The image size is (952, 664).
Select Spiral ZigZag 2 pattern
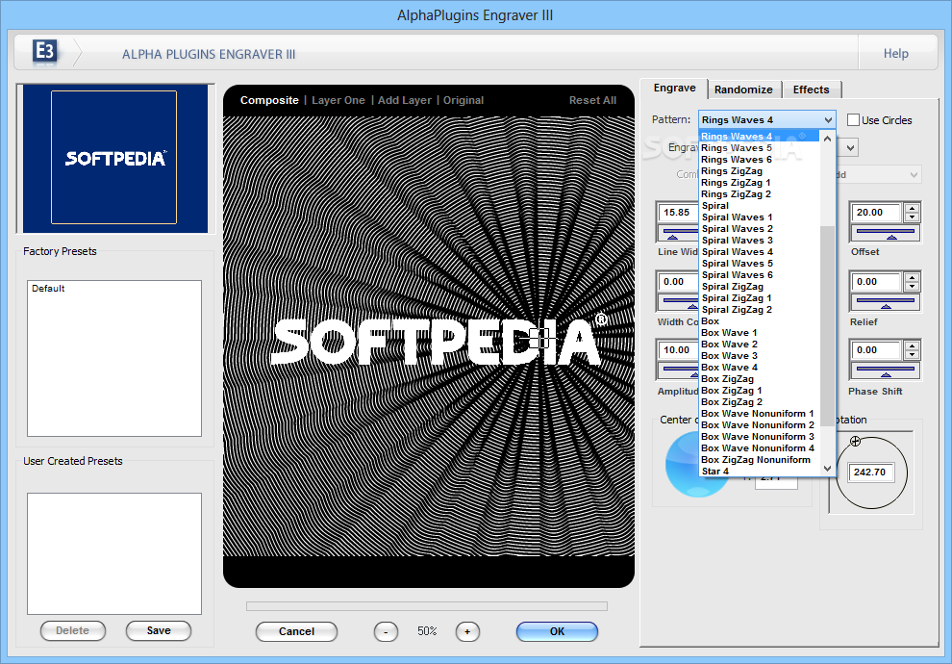pyautogui.click(x=760, y=309)
